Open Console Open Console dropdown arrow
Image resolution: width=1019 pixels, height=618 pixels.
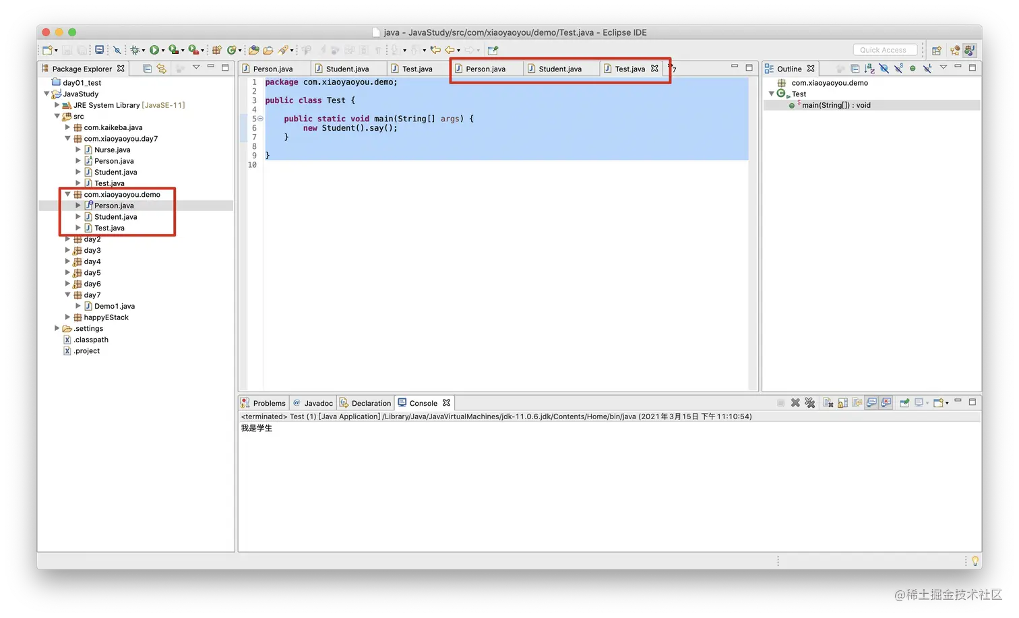tap(947, 403)
